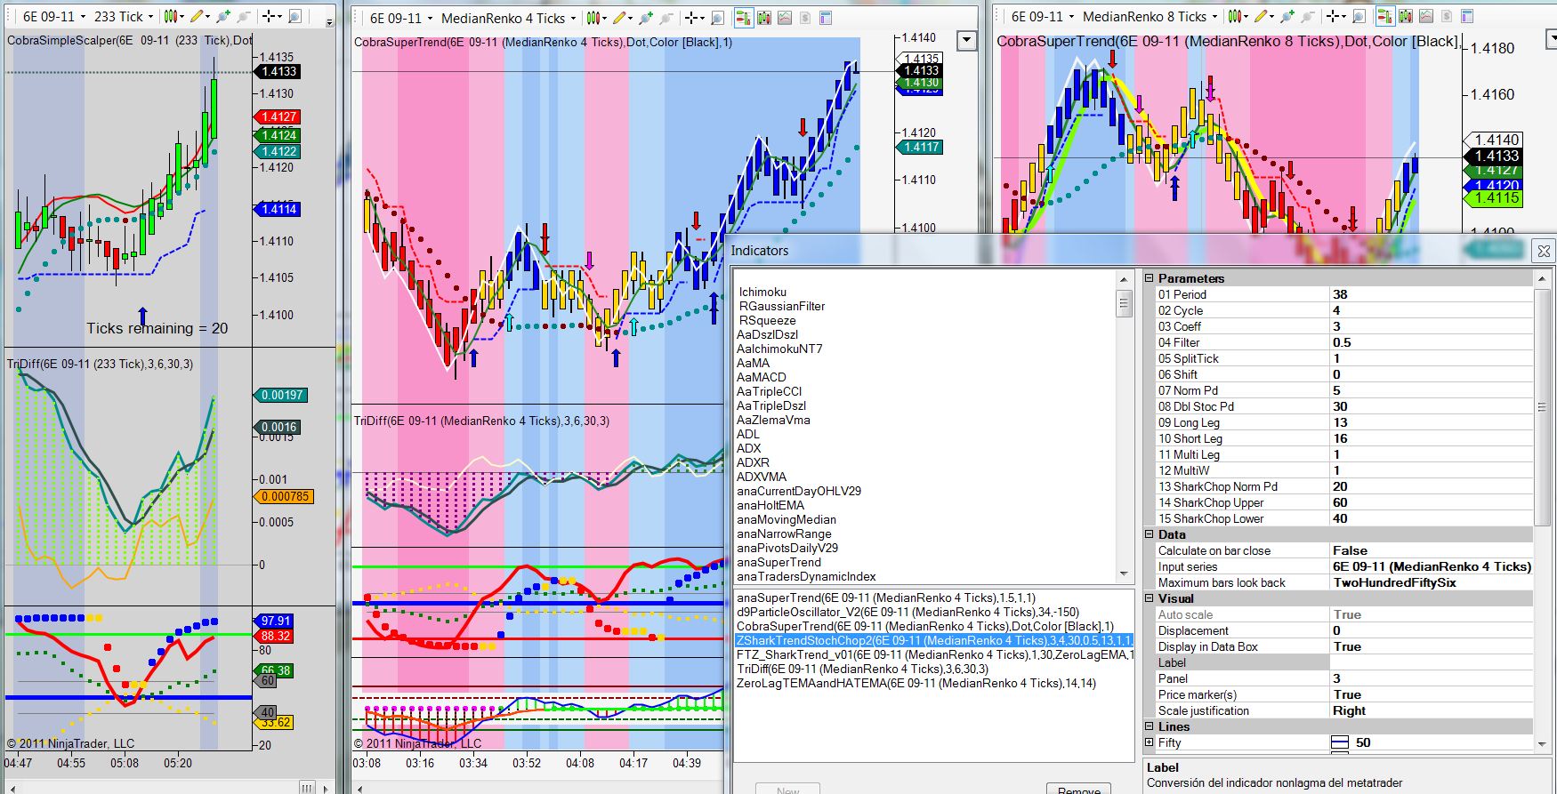Click greyed-out plug icon in 233 Tick chart
The image size is (1557, 794).
pos(243,17)
